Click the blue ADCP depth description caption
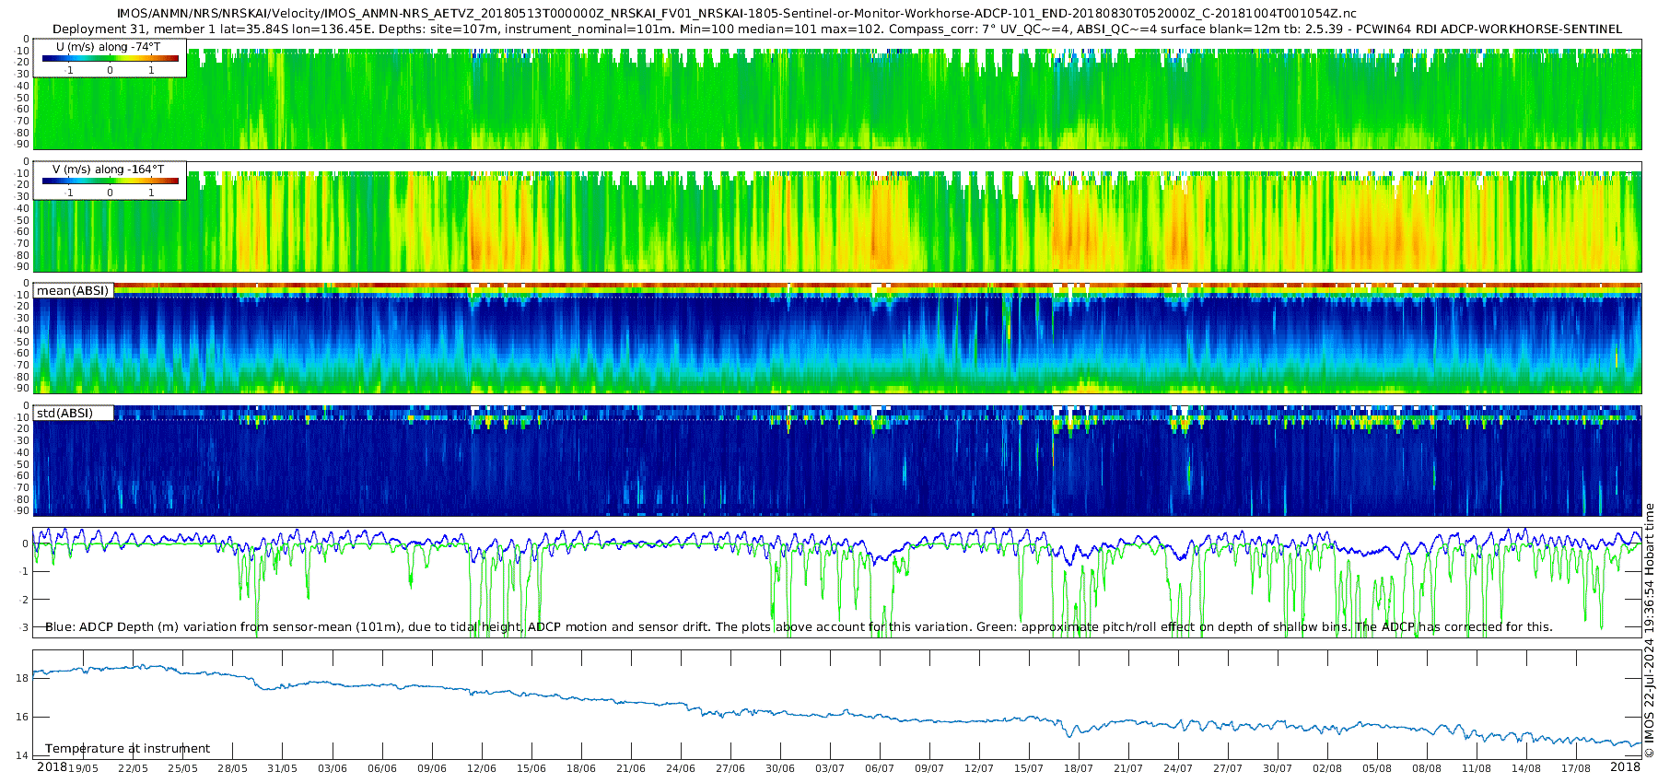The image size is (1658, 783). (799, 626)
